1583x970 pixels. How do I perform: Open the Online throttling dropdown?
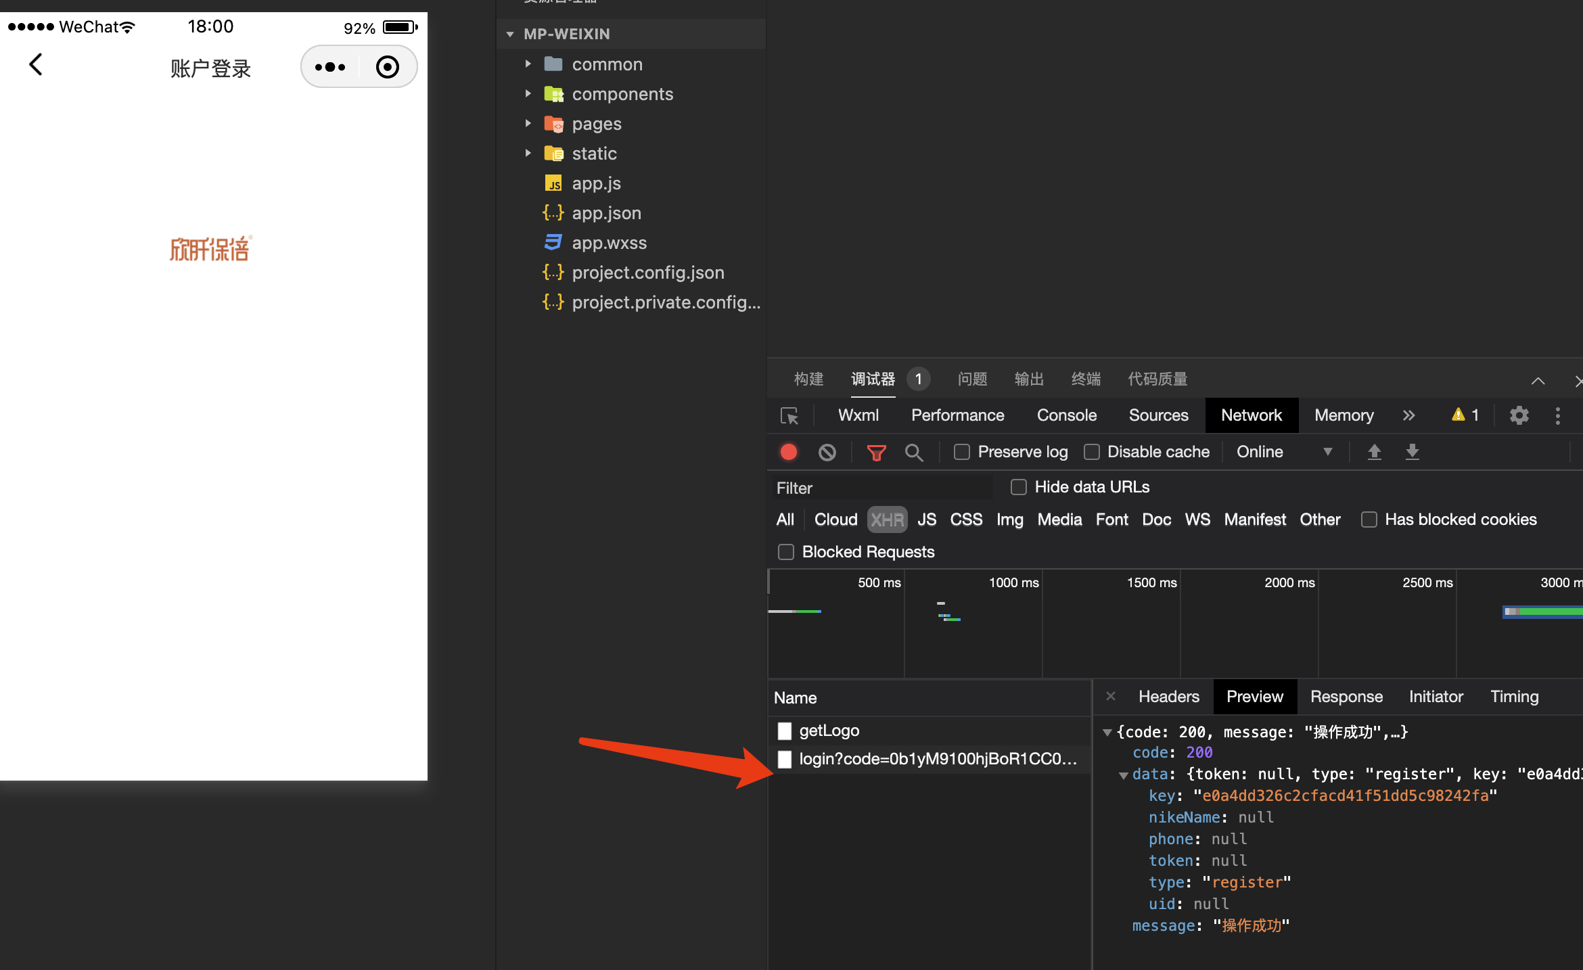click(x=1284, y=452)
